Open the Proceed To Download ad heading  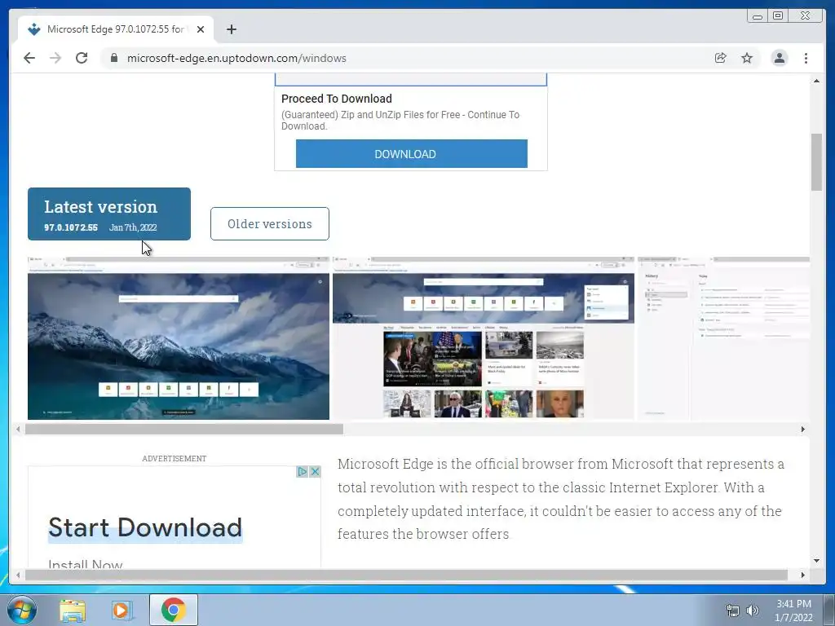[337, 99]
